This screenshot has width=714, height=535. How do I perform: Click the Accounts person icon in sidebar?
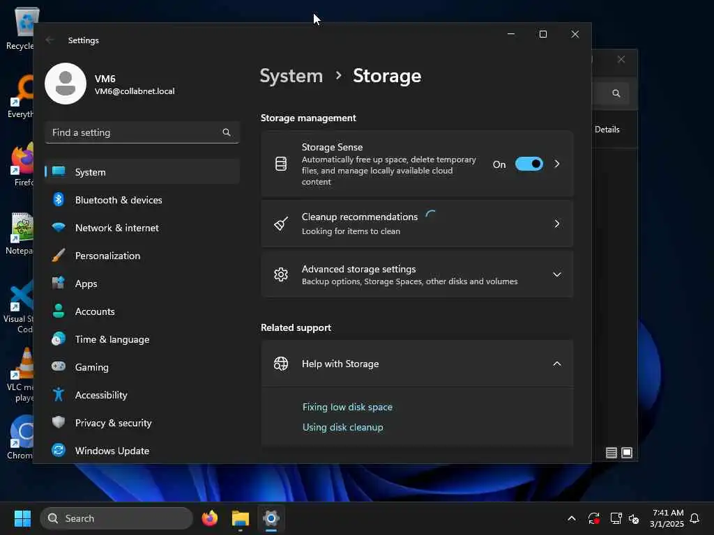(x=59, y=311)
